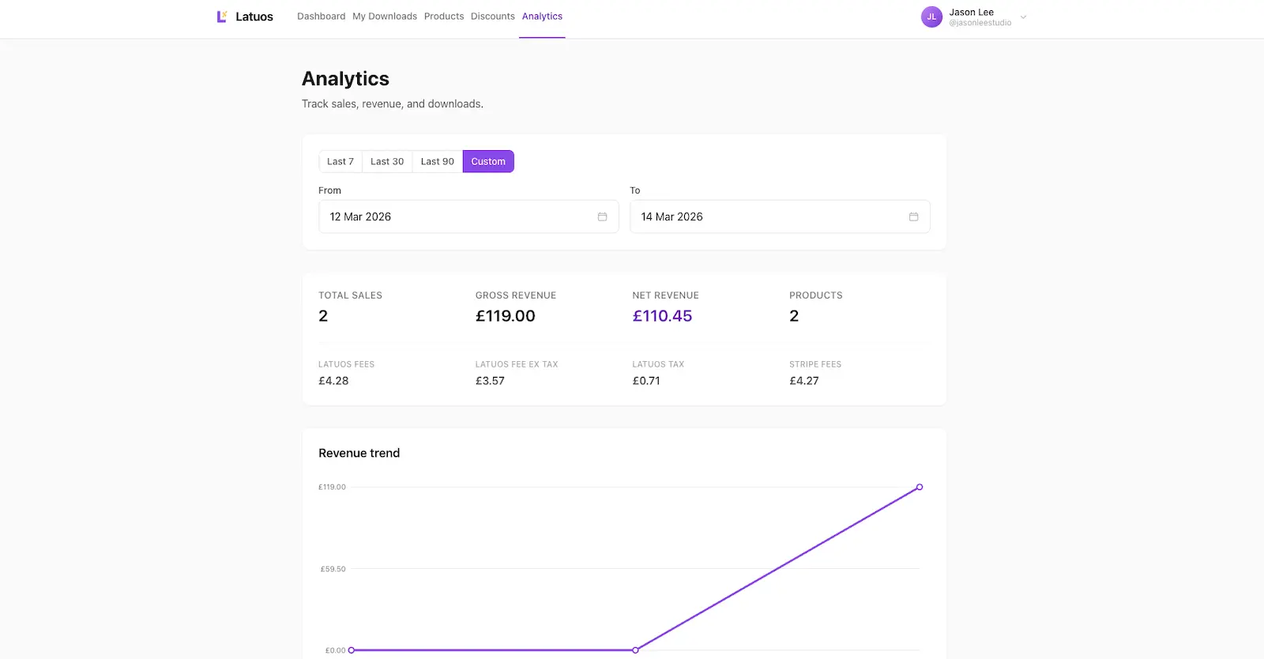Image resolution: width=1264 pixels, height=659 pixels.
Task: Select the Custom date range button
Action: tap(488, 161)
